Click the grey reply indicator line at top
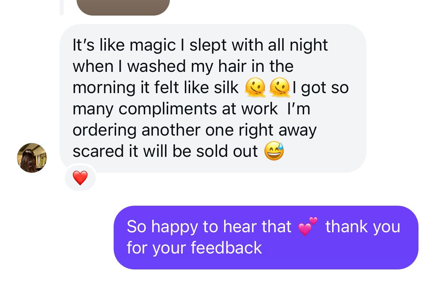This screenshot has height=285, width=427. [x=62, y=7]
